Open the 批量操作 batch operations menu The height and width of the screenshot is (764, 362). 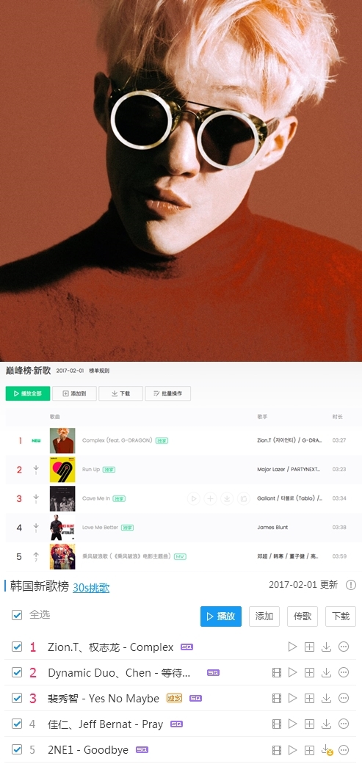point(167,393)
